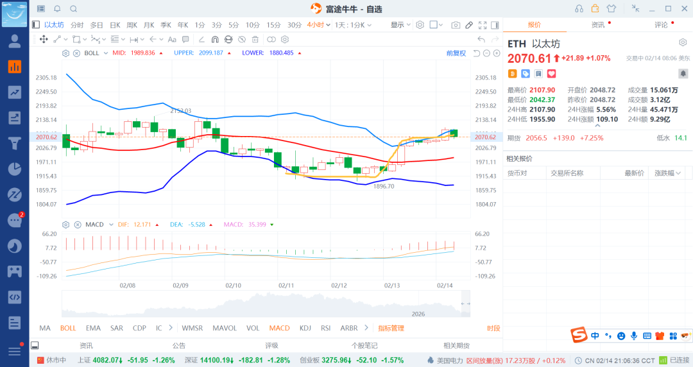Open the 4小时 timeframe dropdown
The height and width of the screenshot is (367, 693).
tap(319, 25)
